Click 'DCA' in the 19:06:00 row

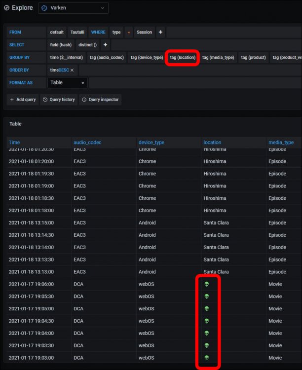(x=78, y=284)
